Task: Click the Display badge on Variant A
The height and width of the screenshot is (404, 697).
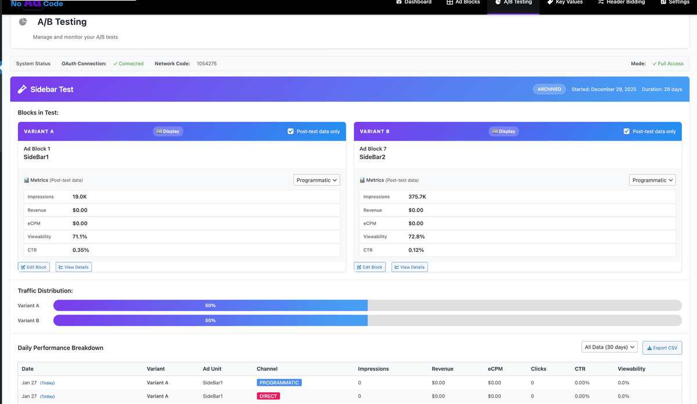Action: 168,131
